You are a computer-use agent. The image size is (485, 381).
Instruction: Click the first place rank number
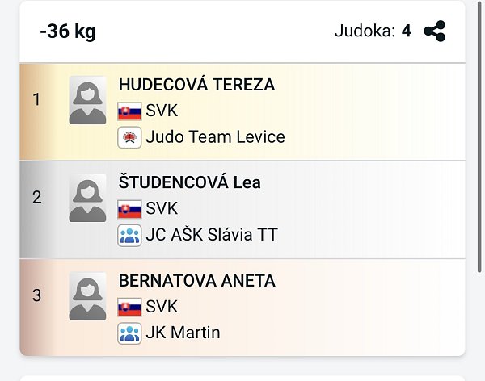(36, 100)
